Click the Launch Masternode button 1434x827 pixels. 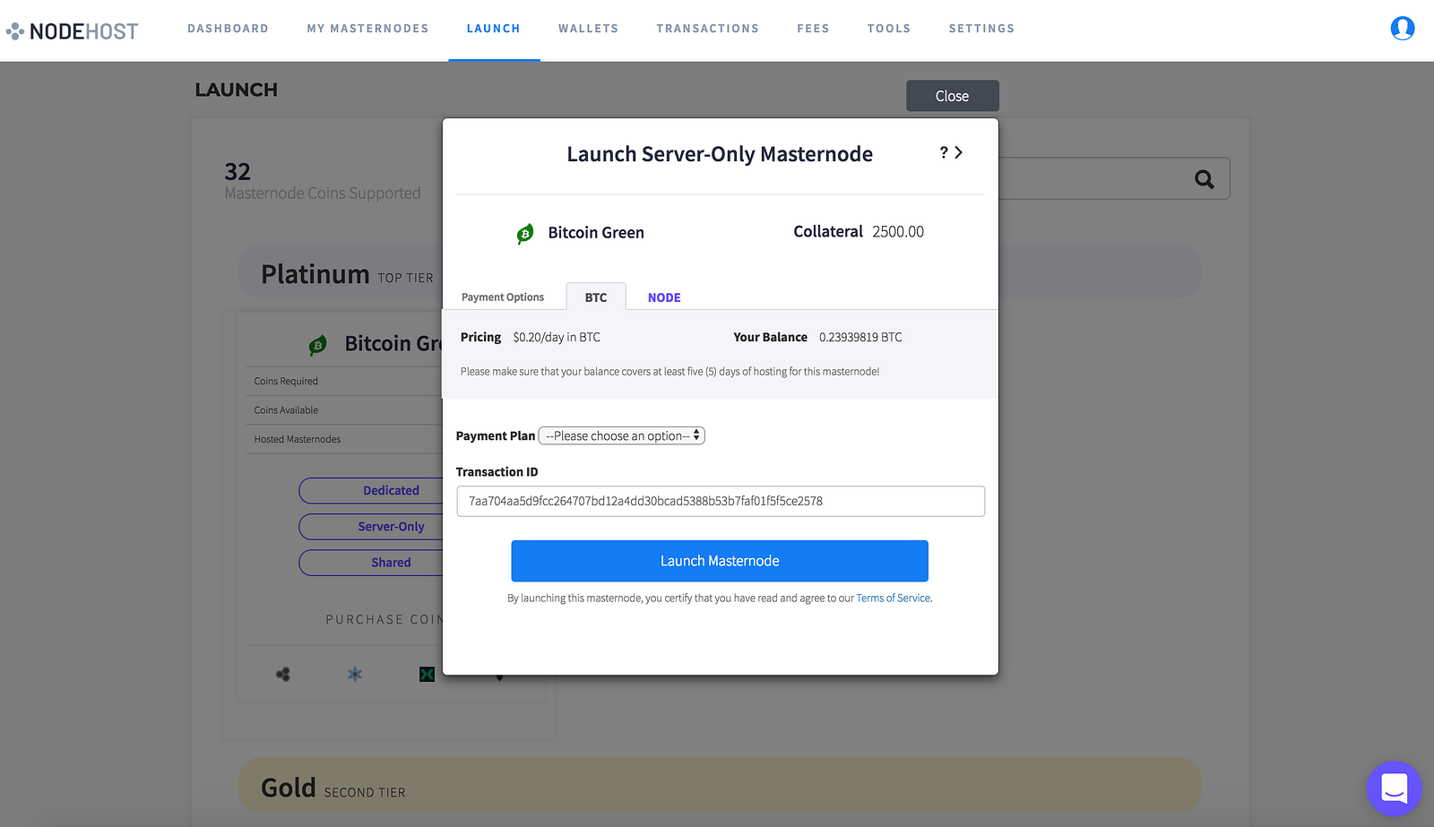720,561
